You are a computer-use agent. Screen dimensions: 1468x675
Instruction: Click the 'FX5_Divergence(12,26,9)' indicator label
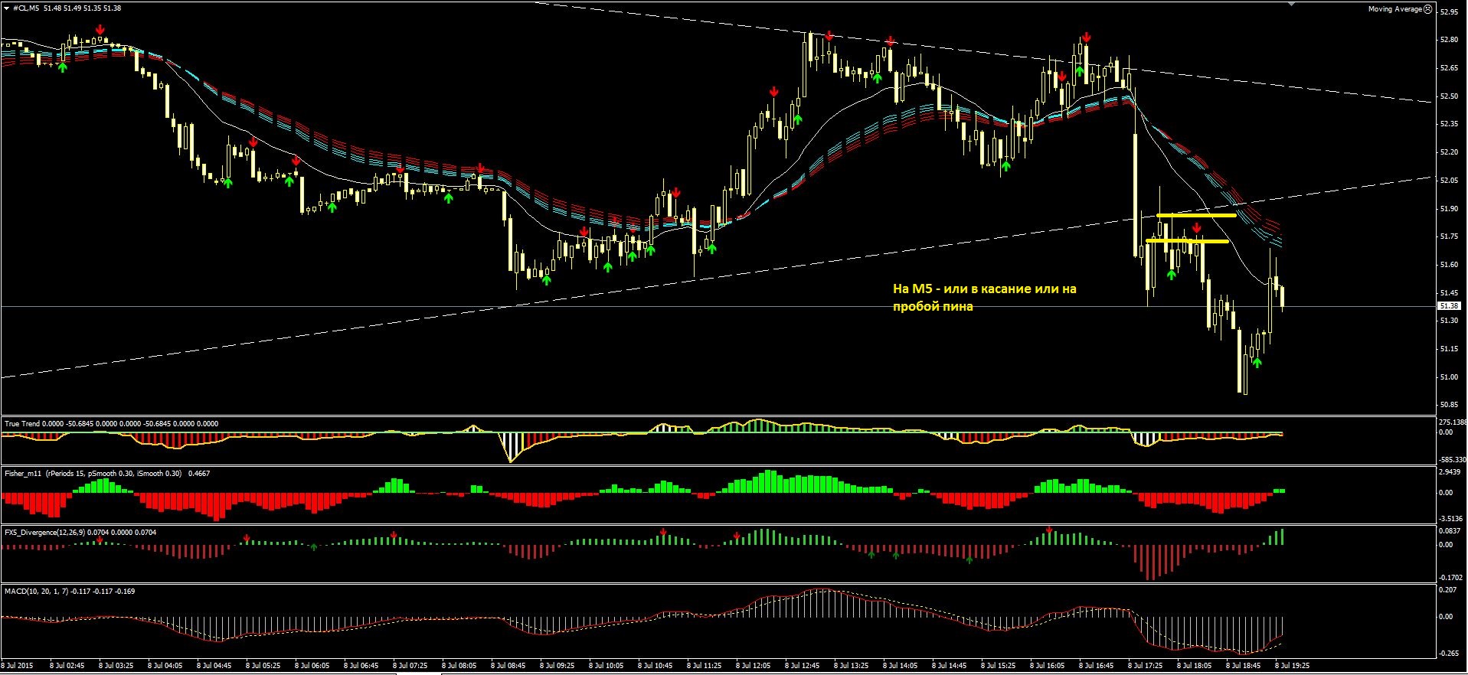click(x=45, y=532)
